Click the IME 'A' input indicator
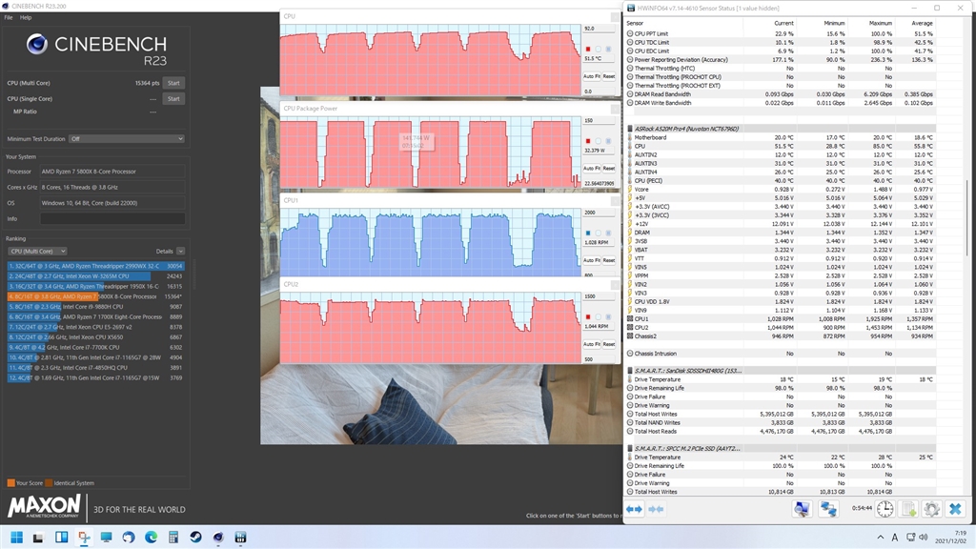The image size is (976, 549). (894, 538)
